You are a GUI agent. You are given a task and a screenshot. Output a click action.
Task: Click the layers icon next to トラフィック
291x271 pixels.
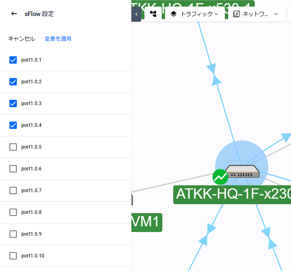(174, 14)
